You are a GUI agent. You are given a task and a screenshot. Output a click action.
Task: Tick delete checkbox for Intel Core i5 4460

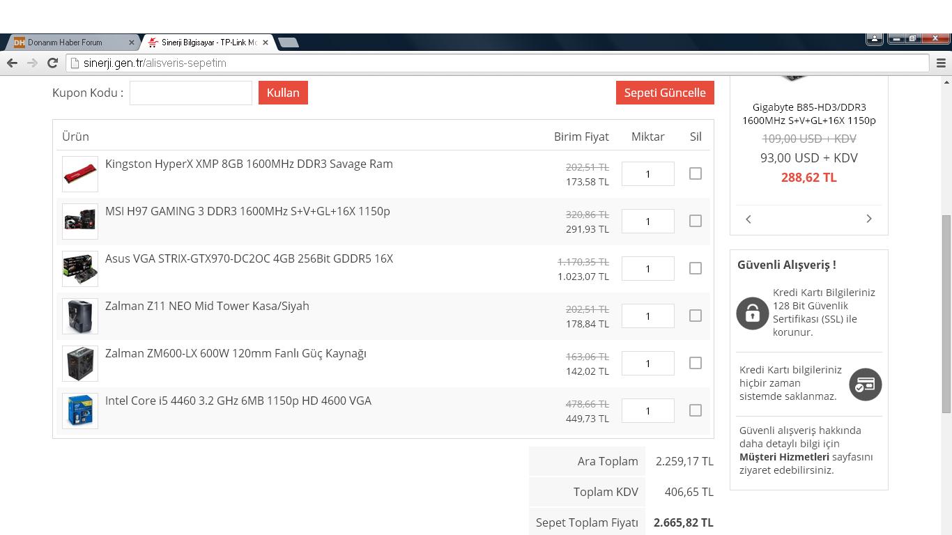coord(696,410)
